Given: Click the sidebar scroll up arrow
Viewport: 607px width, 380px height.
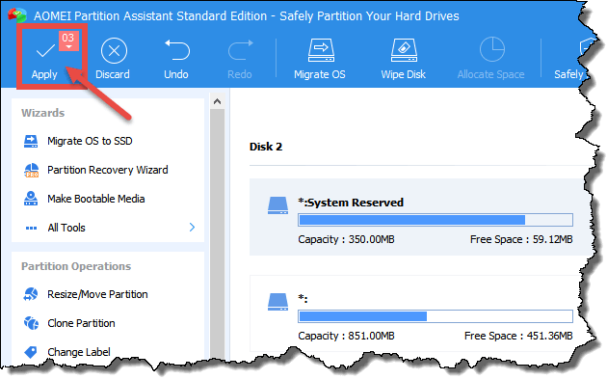Looking at the screenshot, I should tap(217, 101).
